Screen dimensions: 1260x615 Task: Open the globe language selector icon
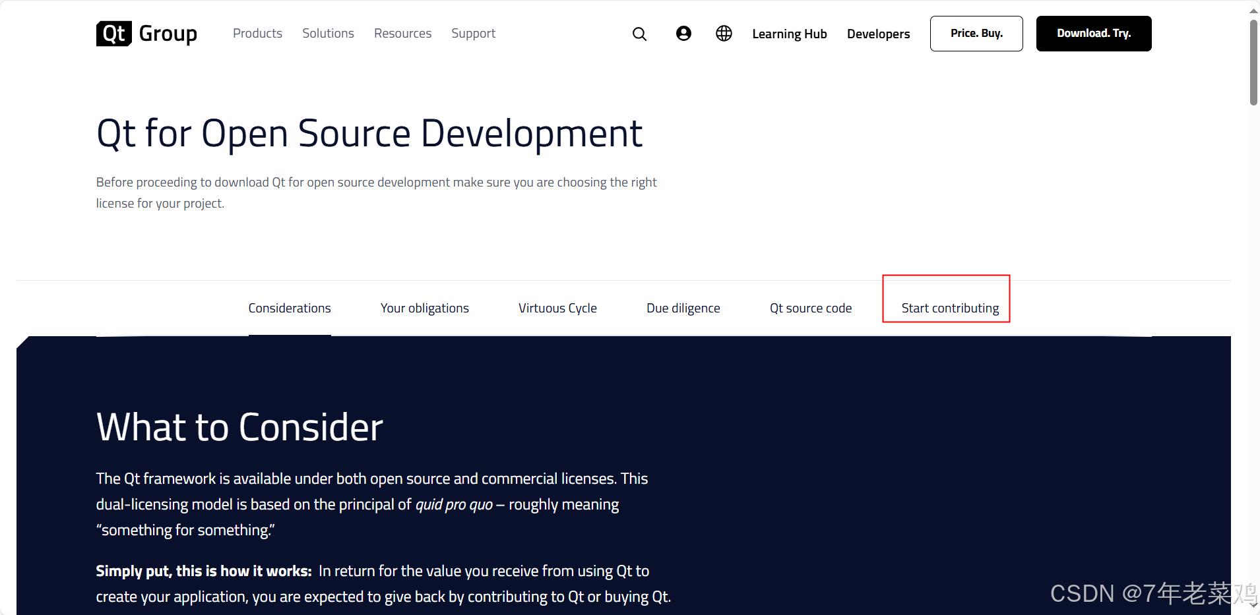click(x=724, y=34)
